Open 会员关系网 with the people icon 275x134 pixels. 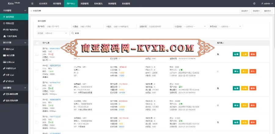pyautogui.click(x=14, y=36)
